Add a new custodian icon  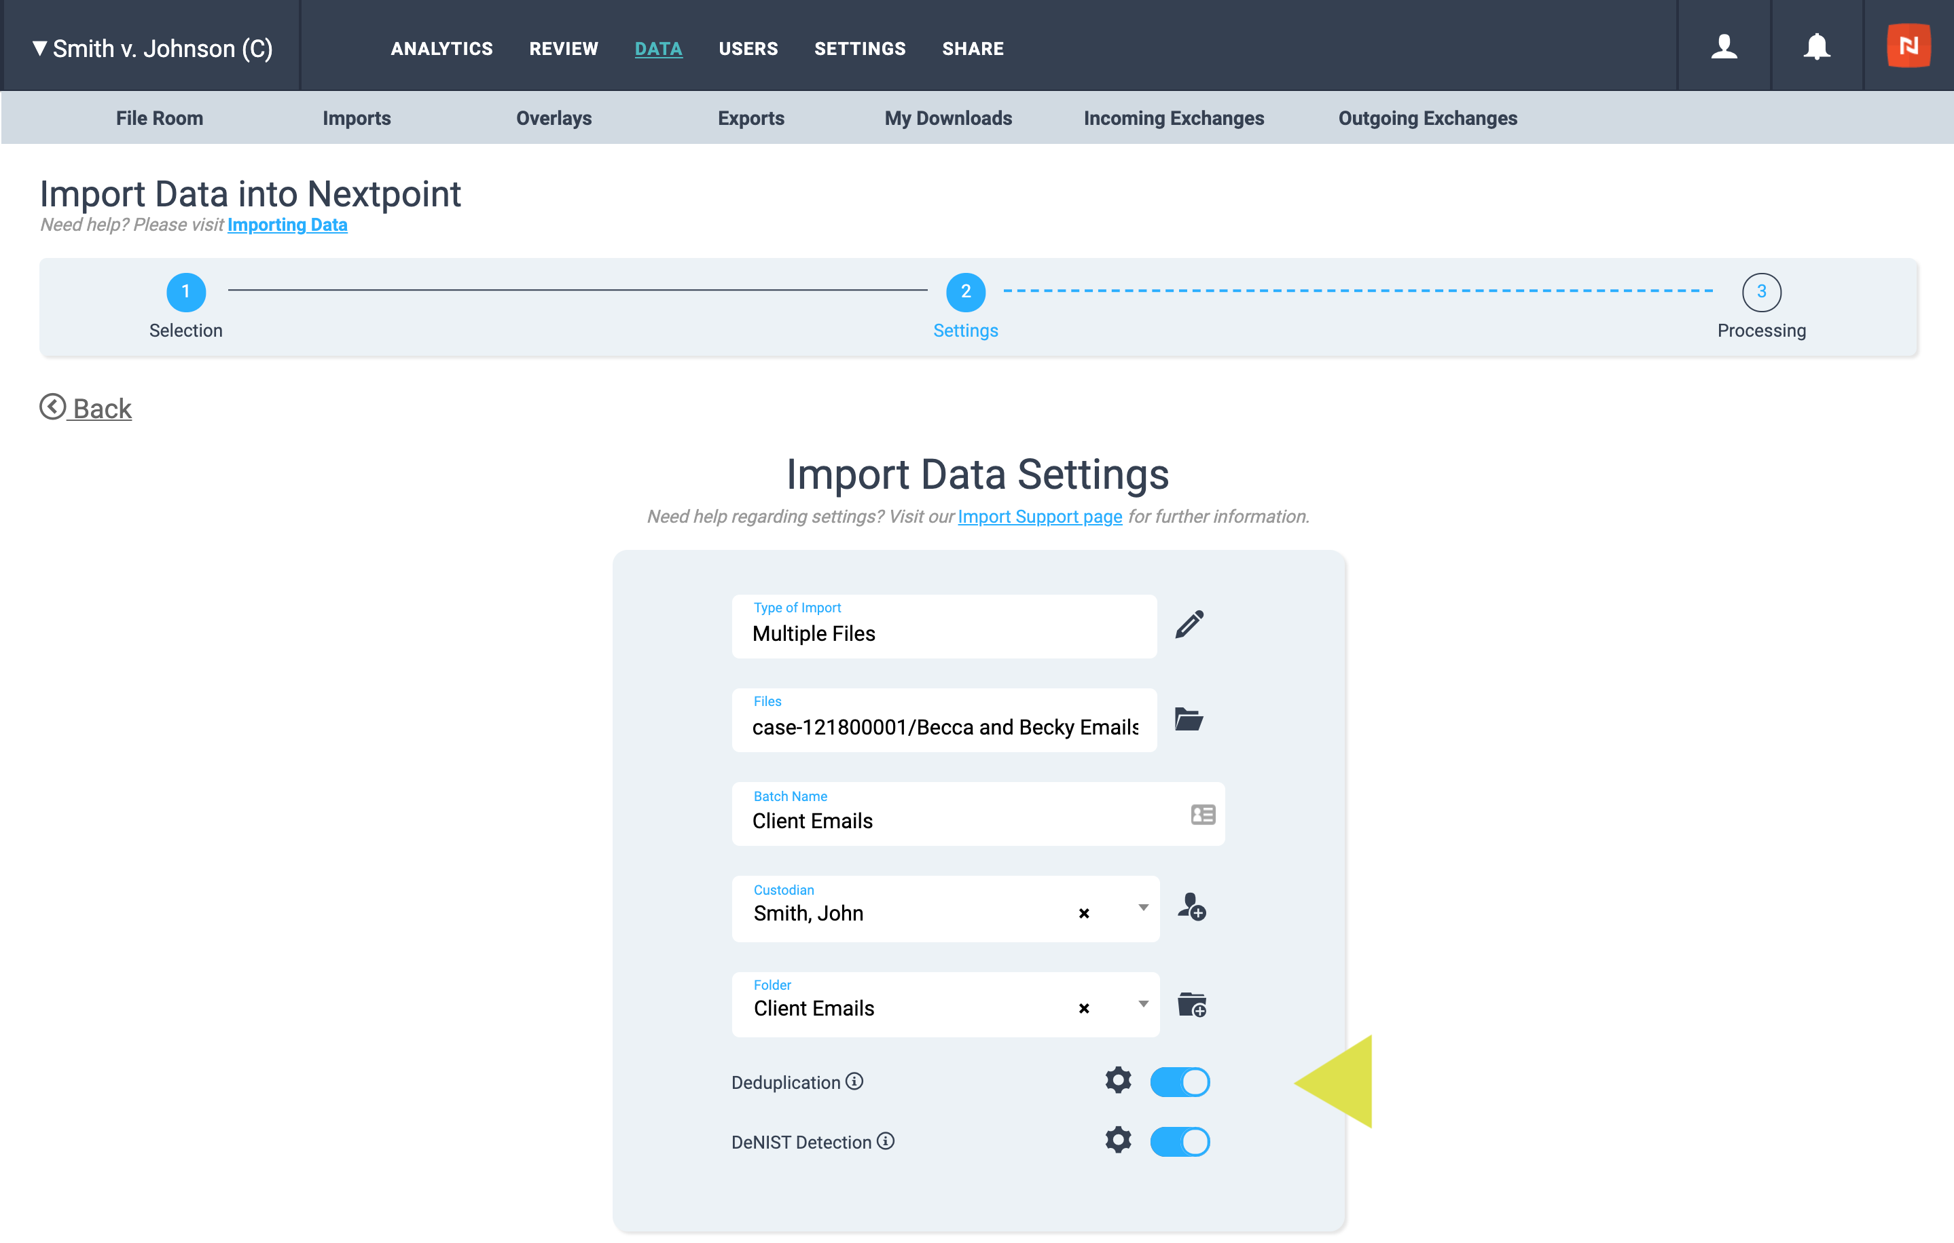coord(1192,908)
